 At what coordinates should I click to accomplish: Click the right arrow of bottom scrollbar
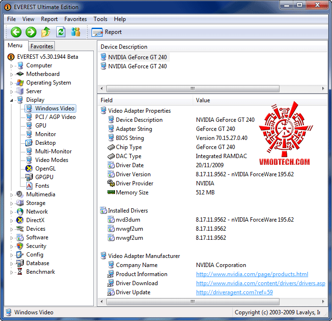click(323, 301)
